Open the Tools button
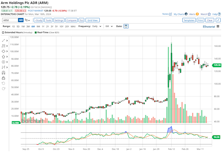This screenshot has height=152, width=223. pos(48,20)
